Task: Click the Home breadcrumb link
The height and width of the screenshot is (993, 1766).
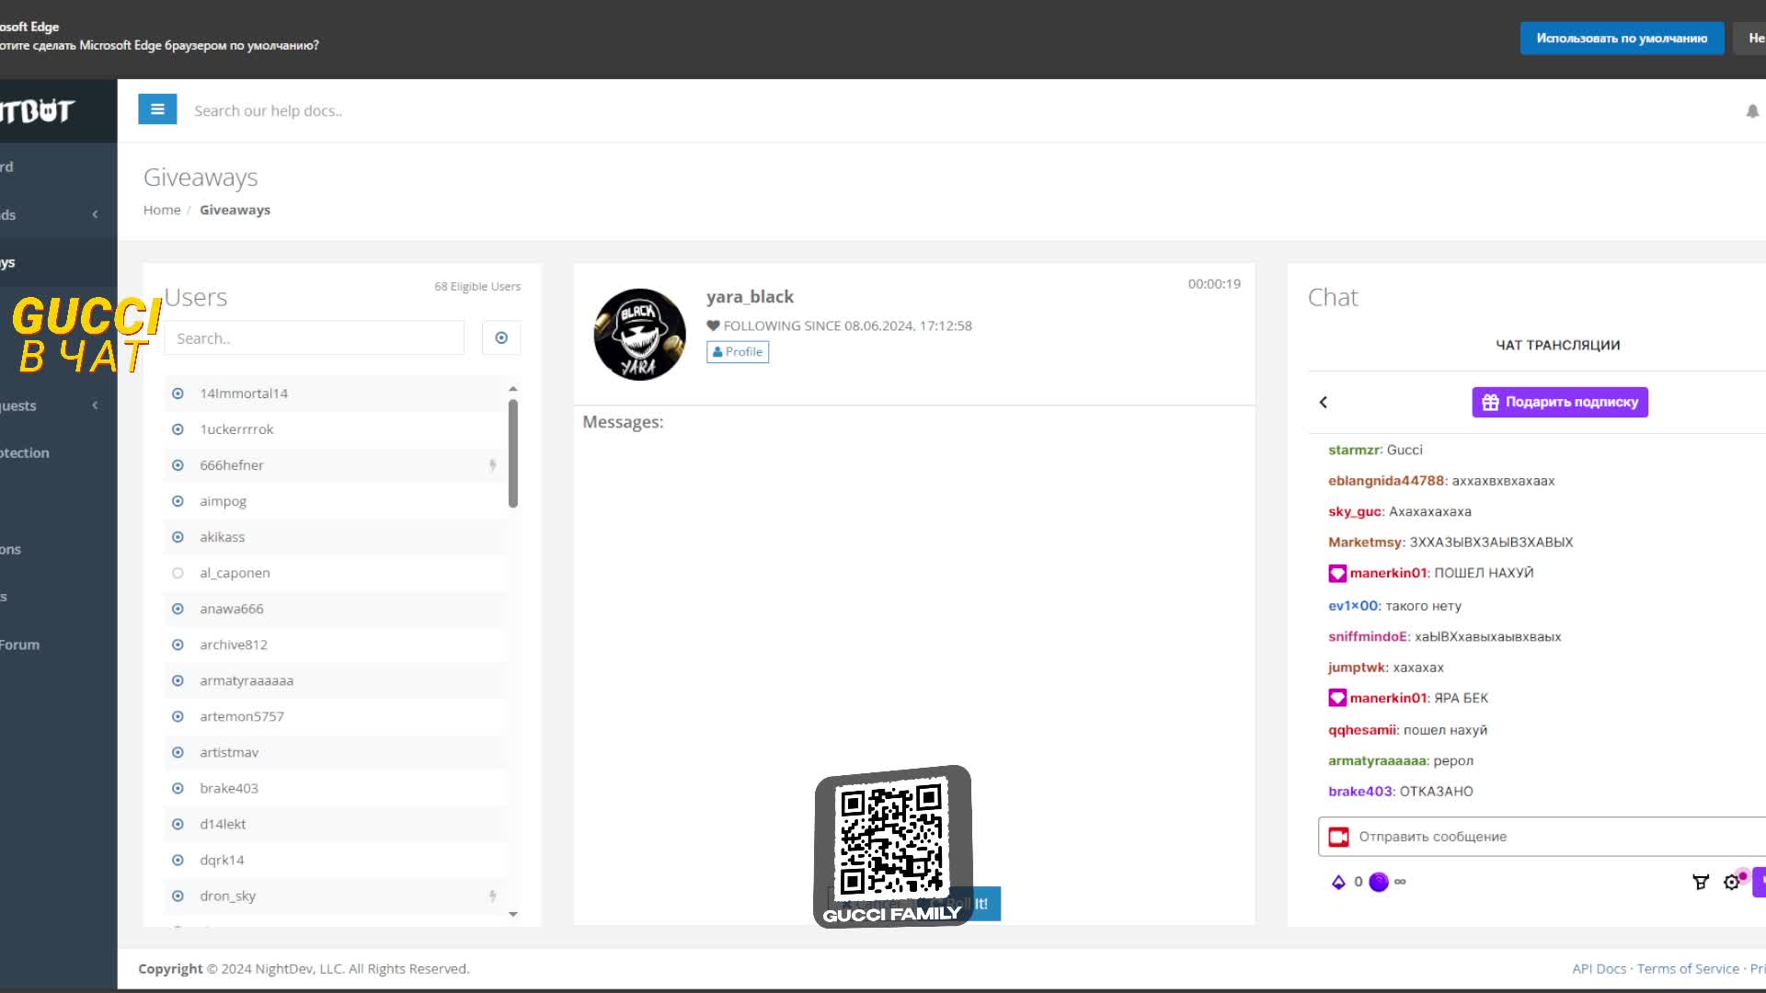Action: pyautogui.click(x=162, y=210)
